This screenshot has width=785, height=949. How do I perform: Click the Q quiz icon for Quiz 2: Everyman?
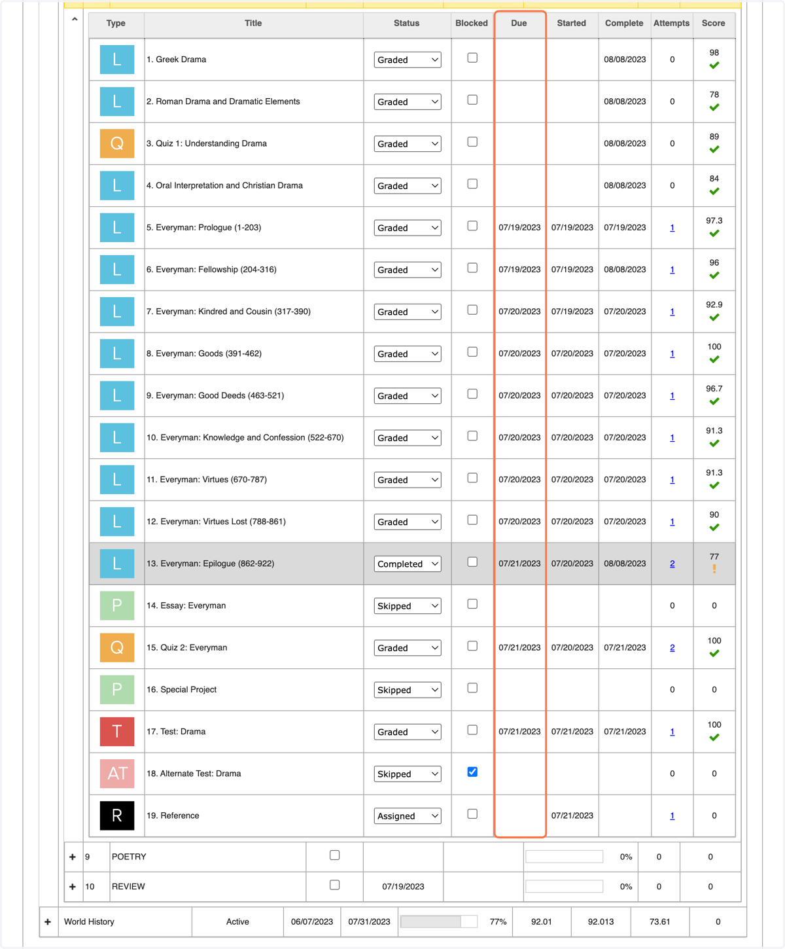[x=117, y=647]
